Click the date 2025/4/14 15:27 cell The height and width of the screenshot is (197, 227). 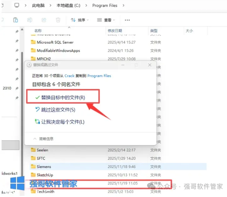tap(122, 42)
